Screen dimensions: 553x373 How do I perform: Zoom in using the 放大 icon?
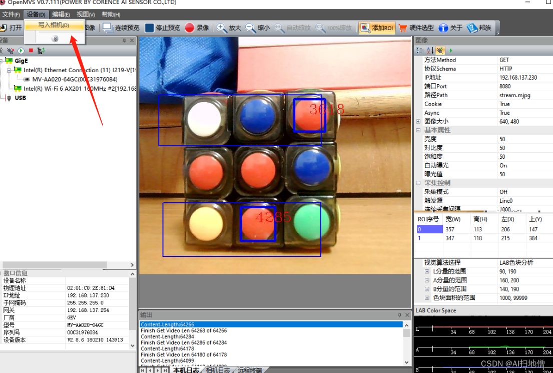click(x=221, y=28)
